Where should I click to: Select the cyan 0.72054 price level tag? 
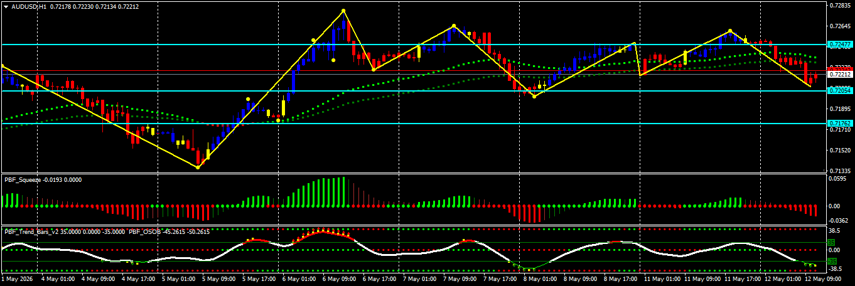point(840,91)
